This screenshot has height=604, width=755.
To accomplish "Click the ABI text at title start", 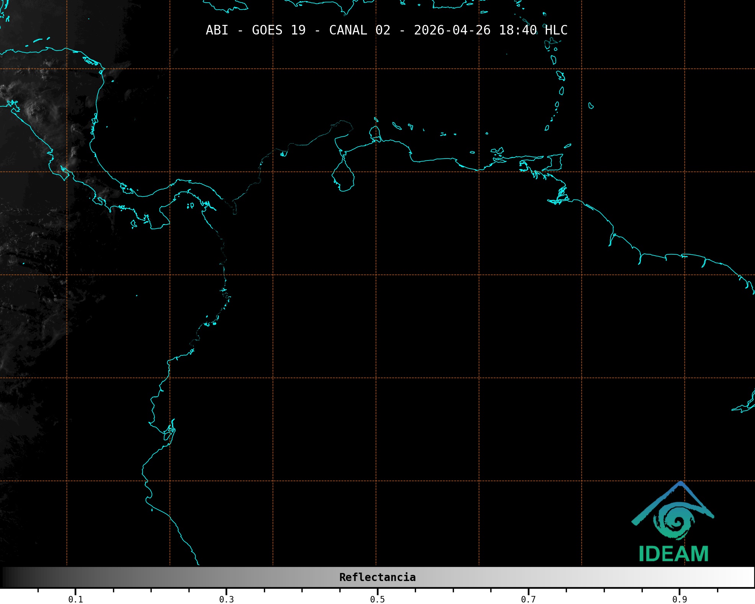I will click(217, 30).
